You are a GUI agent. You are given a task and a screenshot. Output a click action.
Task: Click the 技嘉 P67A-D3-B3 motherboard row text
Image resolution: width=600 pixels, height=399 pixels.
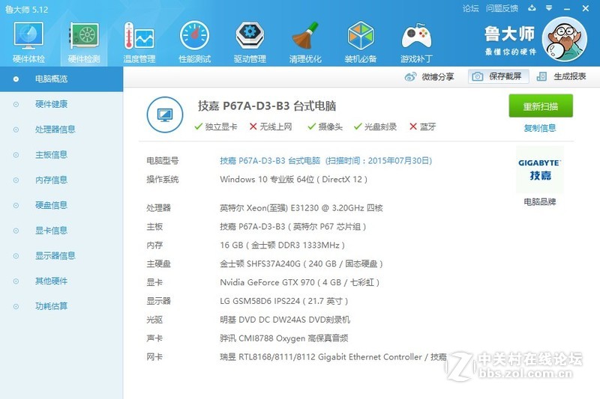pos(293,227)
